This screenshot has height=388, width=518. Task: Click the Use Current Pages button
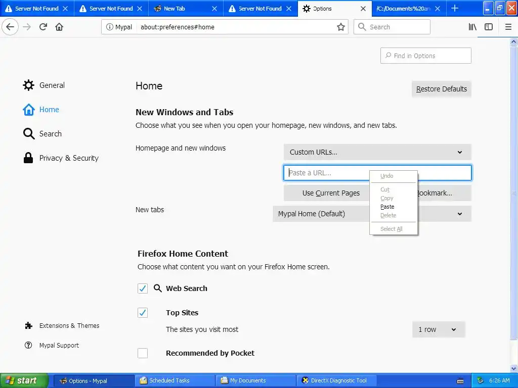tap(331, 193)
